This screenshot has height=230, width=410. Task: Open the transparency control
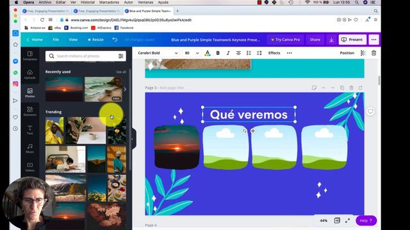click(x=363, y=53)
